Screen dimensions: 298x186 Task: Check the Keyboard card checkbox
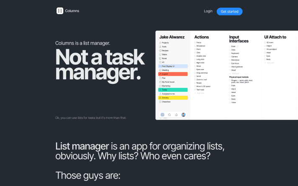pos(230,53)
